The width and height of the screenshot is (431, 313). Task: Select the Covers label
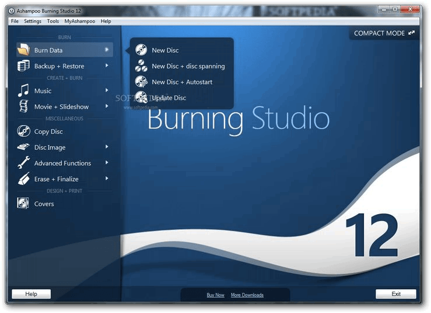pyautogui.click(x=44, y=204)
